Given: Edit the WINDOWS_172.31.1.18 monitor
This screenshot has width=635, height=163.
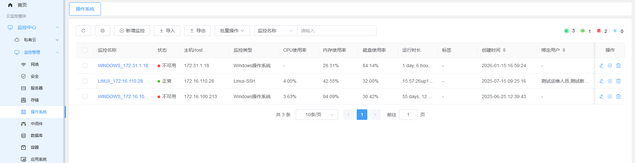Looking at the screenshot, I should tap(602, 66).
